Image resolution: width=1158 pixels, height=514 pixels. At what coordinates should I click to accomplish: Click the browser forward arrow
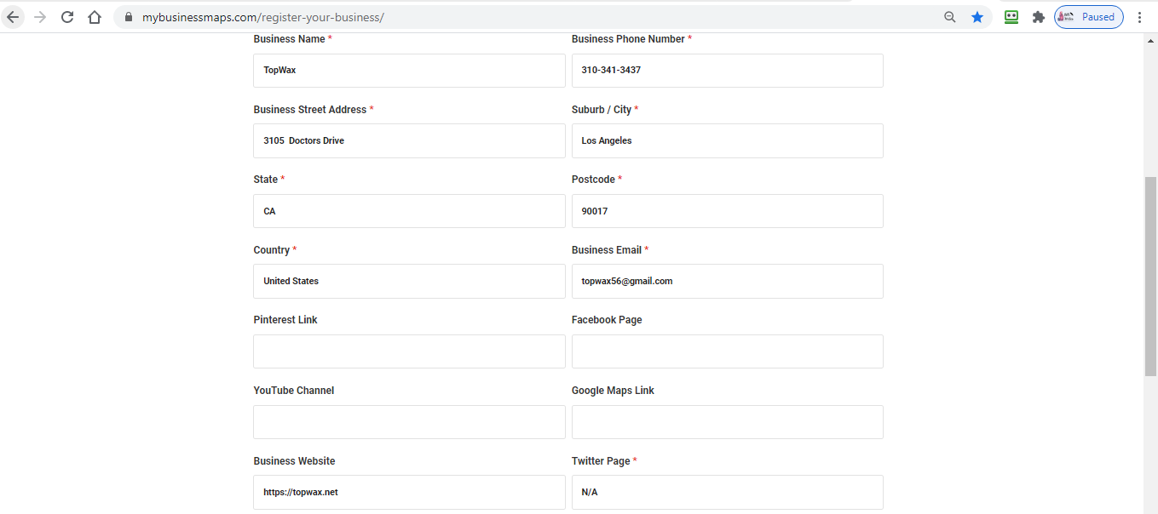[40, 17]
